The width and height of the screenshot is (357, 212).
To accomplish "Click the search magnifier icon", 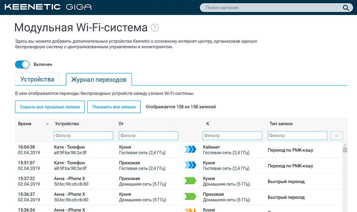I will point(346,8).
